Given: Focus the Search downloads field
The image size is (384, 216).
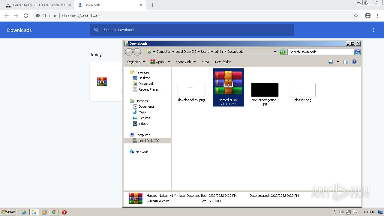Looking at the screenshot, I should pos(192,30).
